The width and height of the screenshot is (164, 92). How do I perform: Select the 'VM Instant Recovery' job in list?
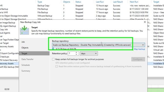[x=9, y=60]
